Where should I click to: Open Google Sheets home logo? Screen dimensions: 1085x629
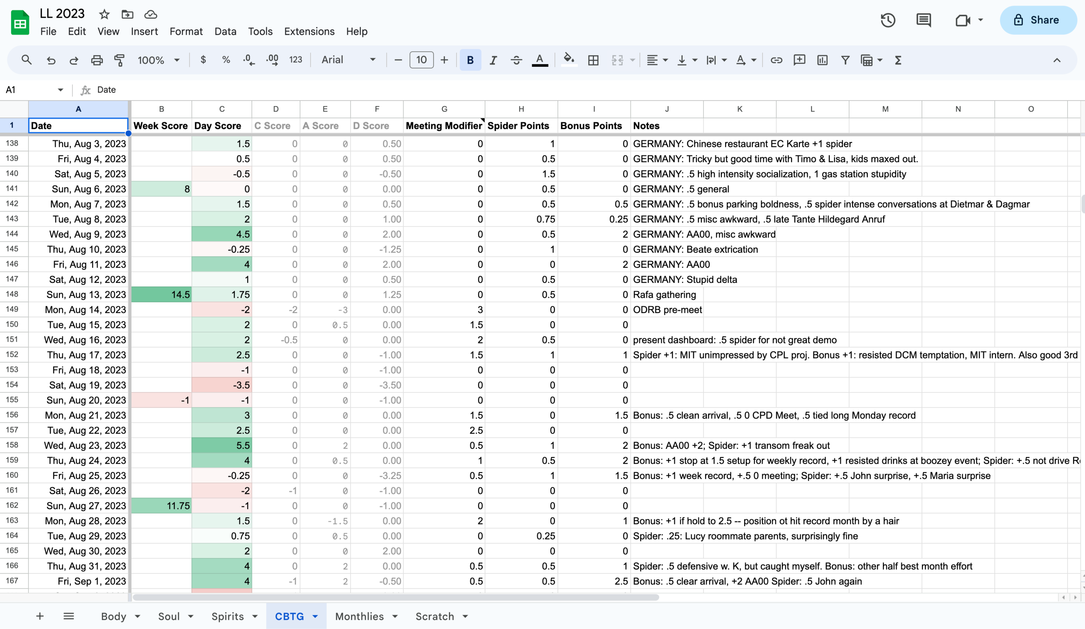click(20, 22)
